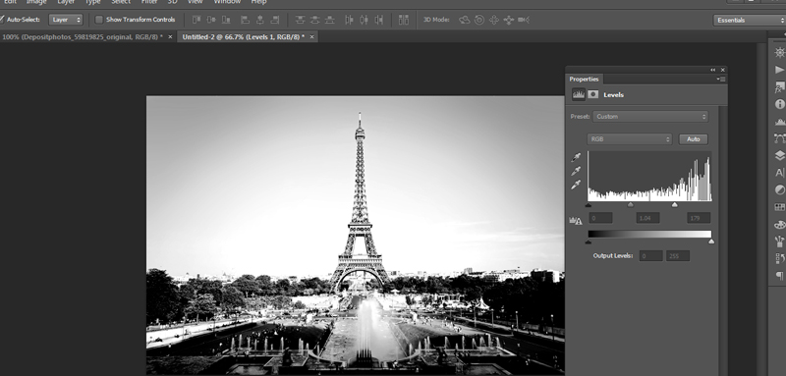Screen dimensions: 786x376
Task: Click the align right edges icon
Action: (275, 20)
